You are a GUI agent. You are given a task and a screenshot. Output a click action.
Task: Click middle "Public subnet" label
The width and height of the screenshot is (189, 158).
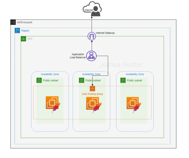(x=93, y=80)
